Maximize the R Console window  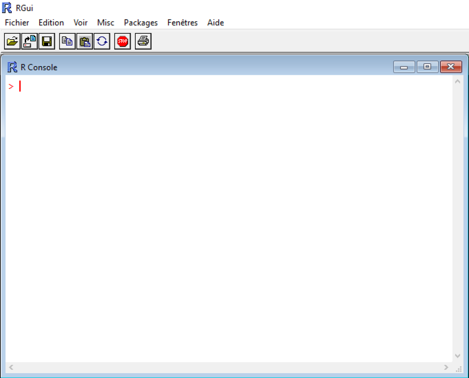click(x=427, y=67)
